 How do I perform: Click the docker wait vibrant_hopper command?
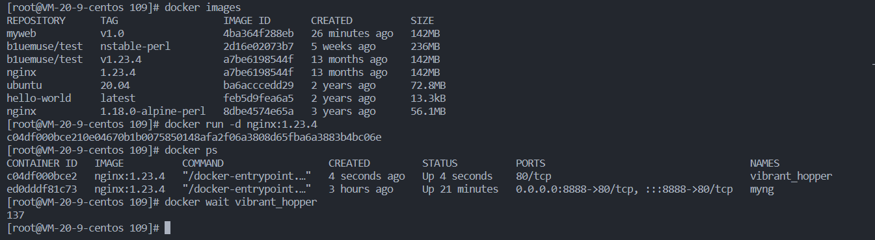pos(241,202)
